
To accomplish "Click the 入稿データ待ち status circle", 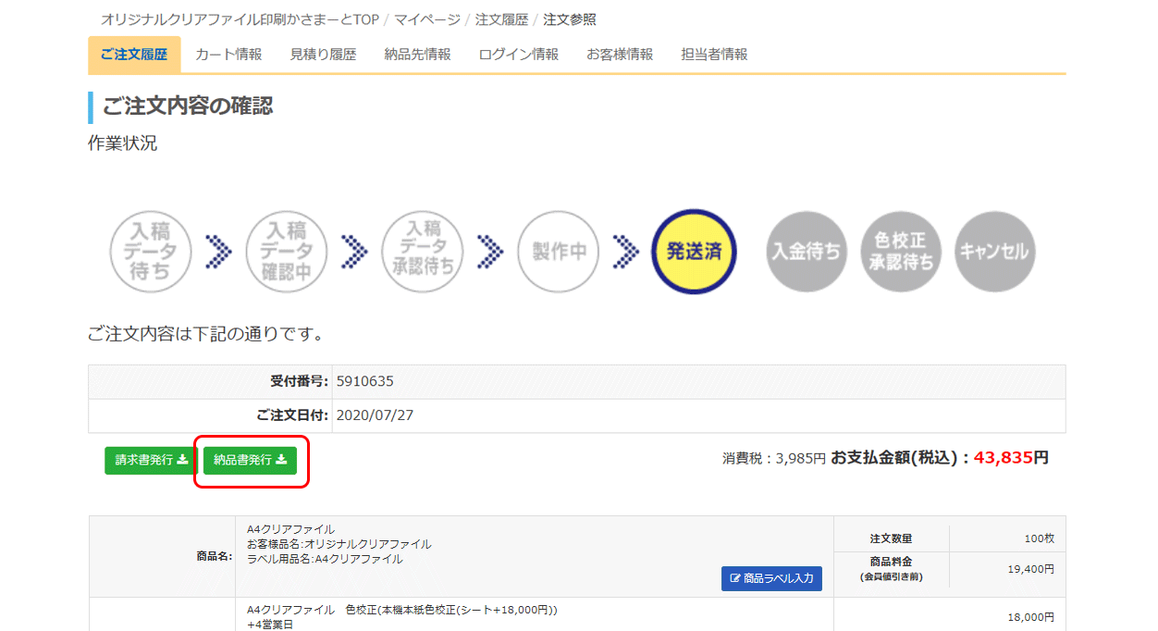I will (x=150, y=252).
